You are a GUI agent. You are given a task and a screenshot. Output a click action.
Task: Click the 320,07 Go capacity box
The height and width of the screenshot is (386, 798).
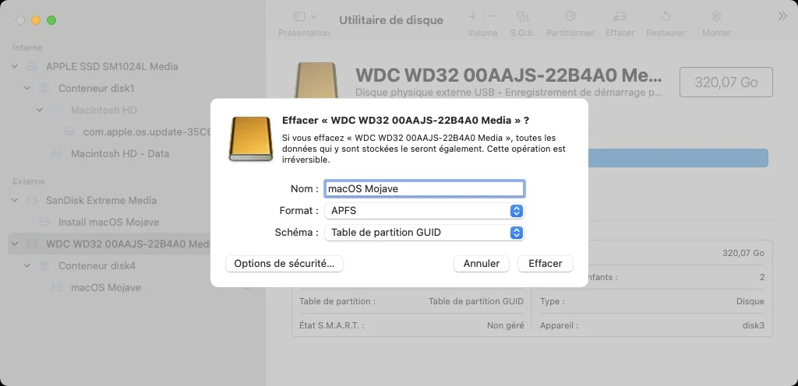[x=726, y=82]
